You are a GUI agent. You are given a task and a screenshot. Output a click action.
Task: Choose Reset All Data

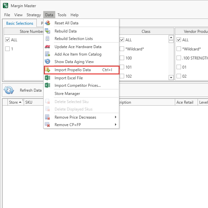[x=81, y=23]
